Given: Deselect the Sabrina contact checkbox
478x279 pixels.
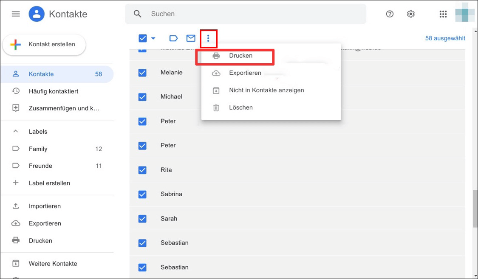Looking at the screenshot, I should pyautogui.click(x=142, y=194).
